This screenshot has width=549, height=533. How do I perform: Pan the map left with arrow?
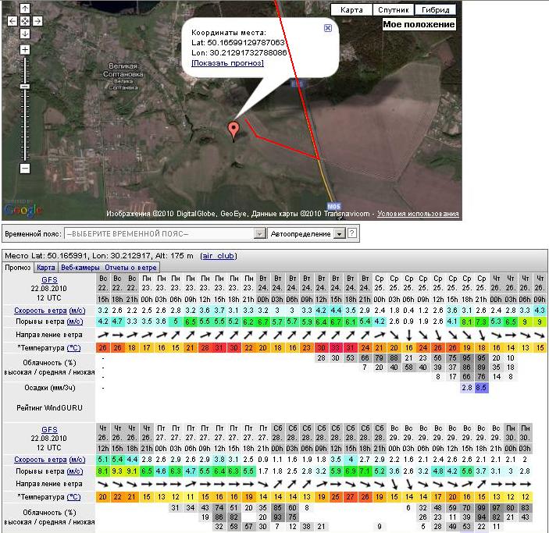point(12,21)
